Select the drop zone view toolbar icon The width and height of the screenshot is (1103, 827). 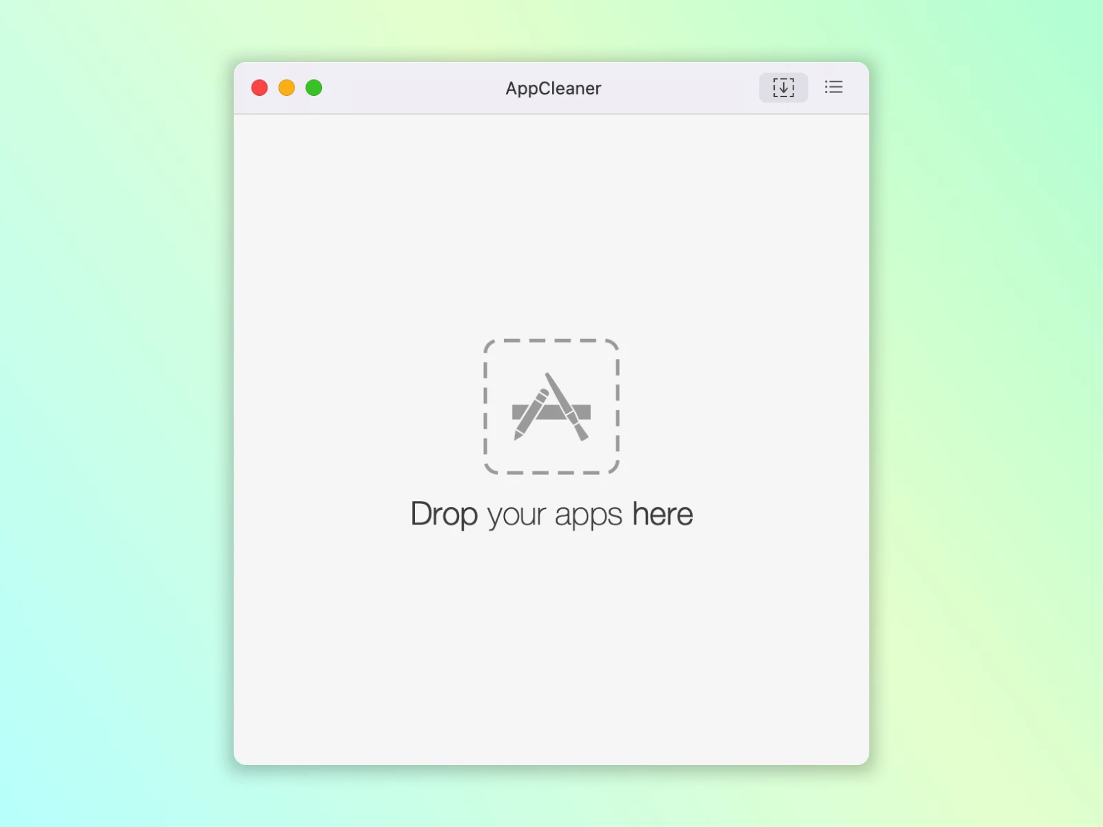(783, 88)
